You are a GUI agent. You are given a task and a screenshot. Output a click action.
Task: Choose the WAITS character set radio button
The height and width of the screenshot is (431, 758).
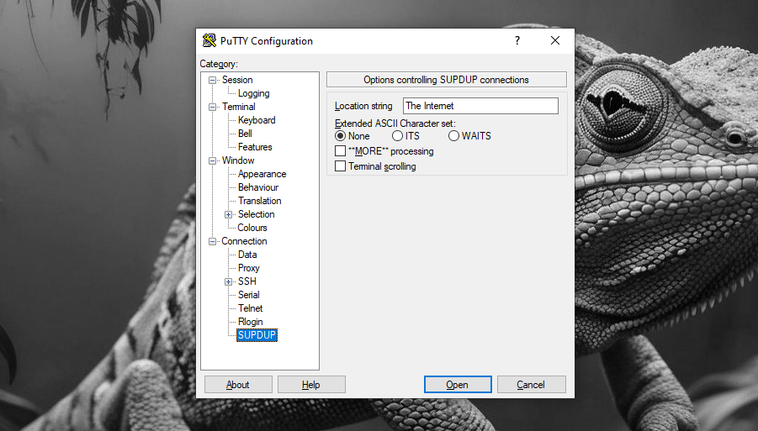454,136
